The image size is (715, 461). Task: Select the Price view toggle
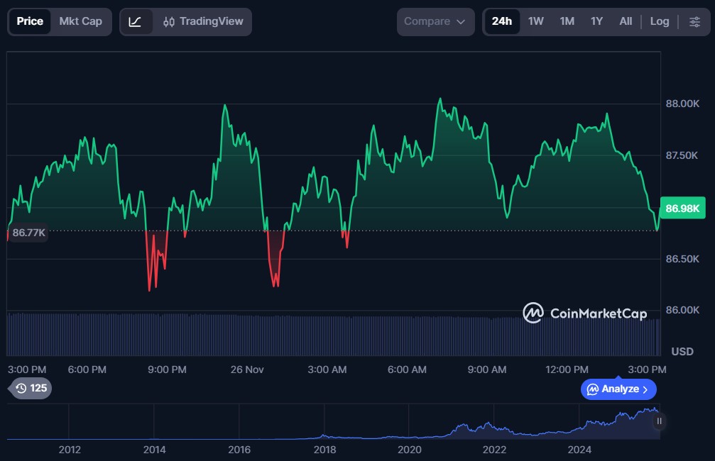pos(30,21)
